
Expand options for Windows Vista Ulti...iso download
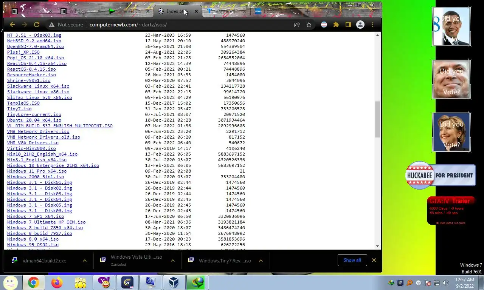[x=173, y=261]
